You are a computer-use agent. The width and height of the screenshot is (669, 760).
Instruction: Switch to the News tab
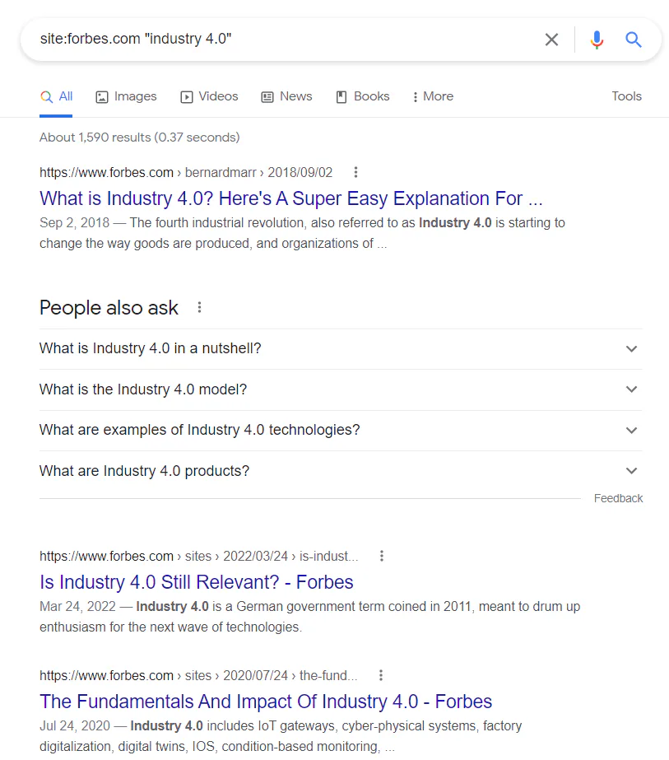click(x=287, y=96)
